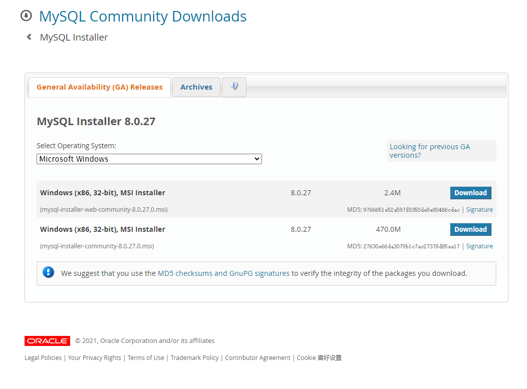Open Your Privacy Rights footer link
This screenshot has width=527, height=389.
point(95,358)
